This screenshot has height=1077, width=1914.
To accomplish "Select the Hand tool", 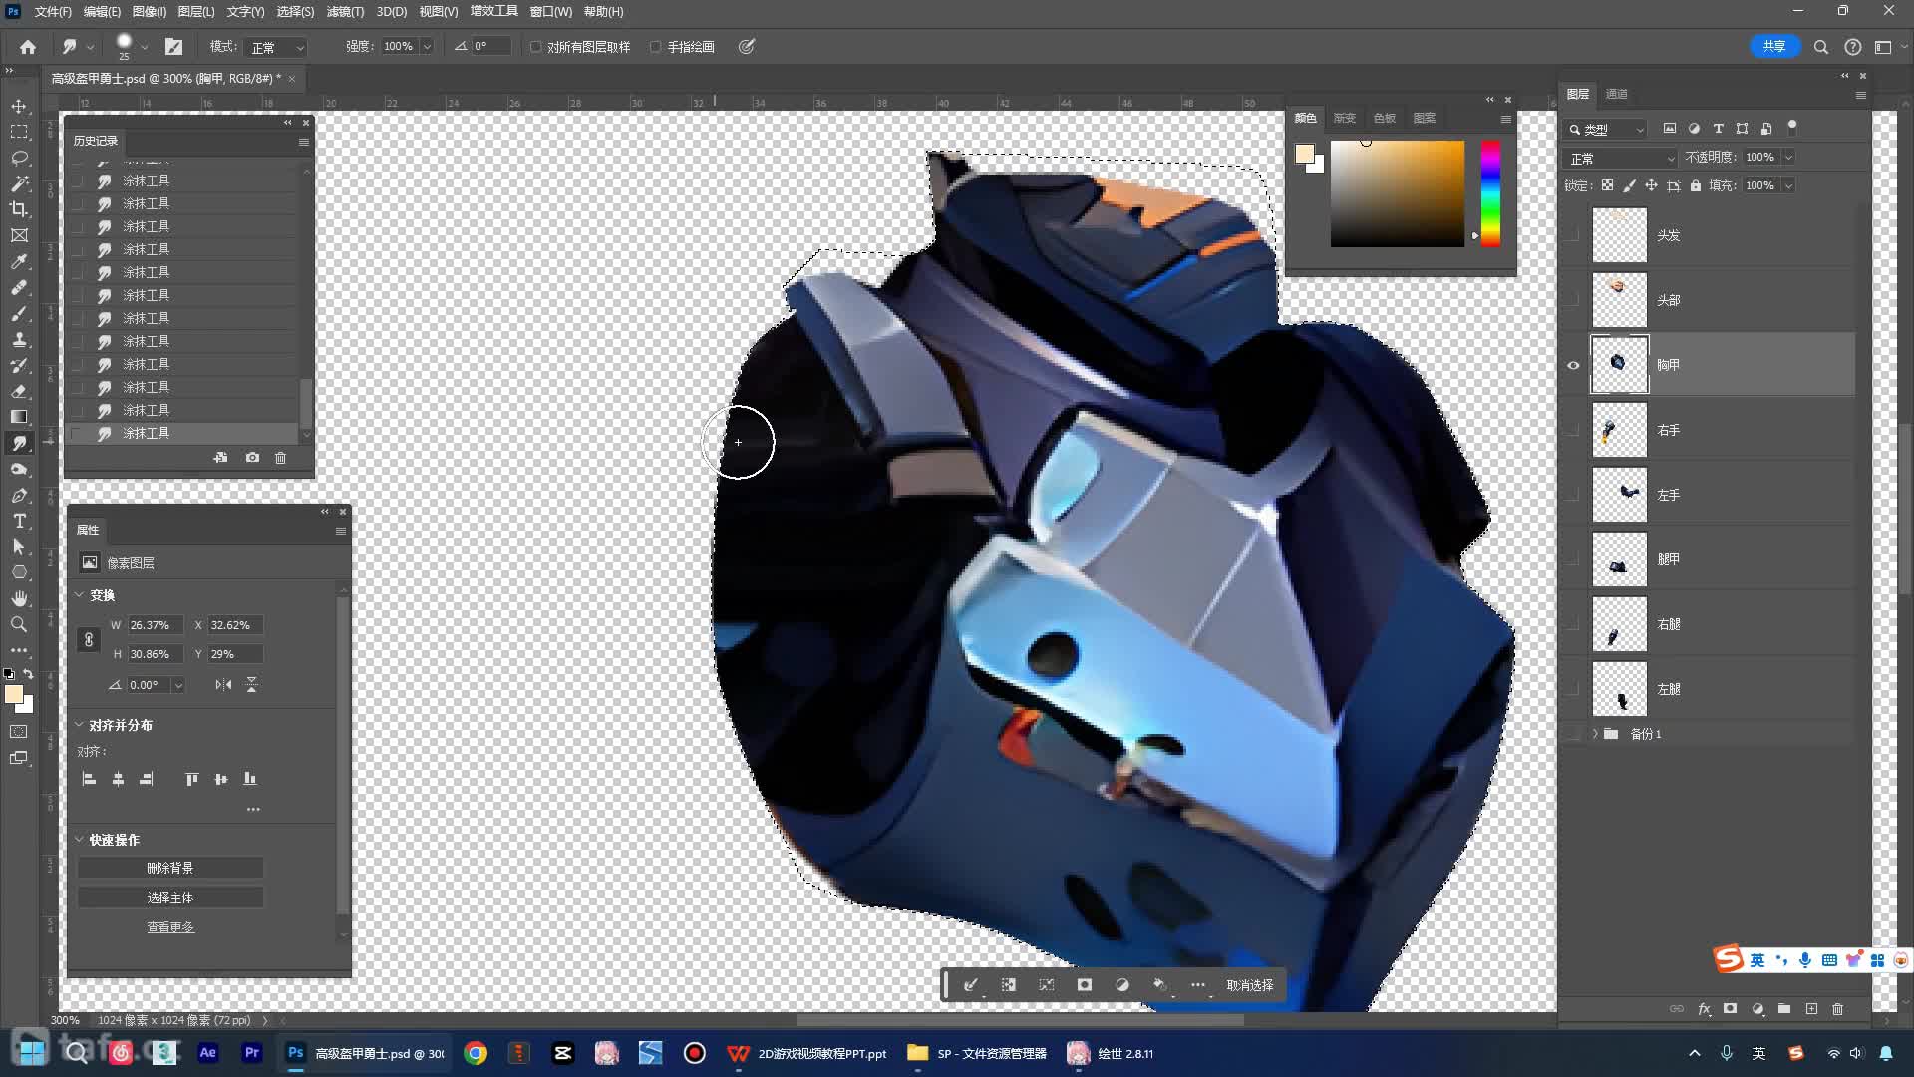I will coord(19,598).
